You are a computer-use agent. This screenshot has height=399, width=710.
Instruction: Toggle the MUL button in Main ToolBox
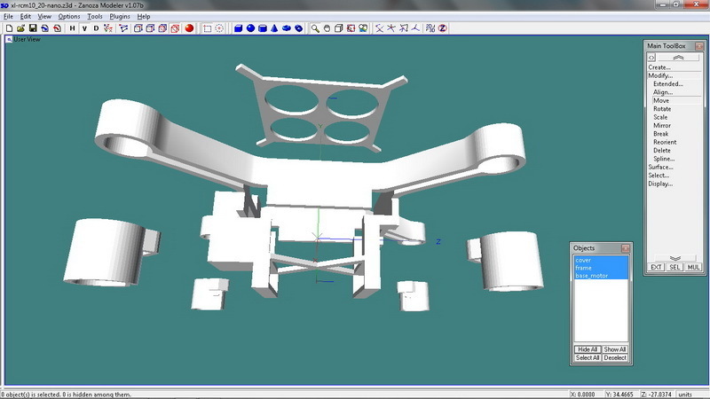click(x=693, y=266)
